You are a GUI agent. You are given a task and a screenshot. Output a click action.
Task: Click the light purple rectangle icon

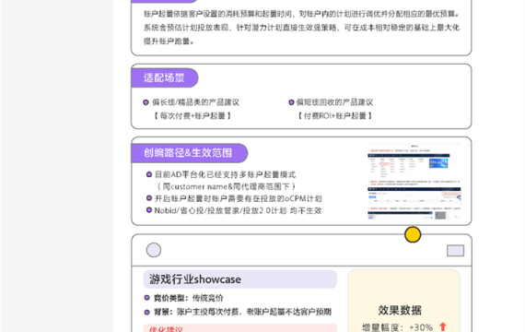click(x=455, y=251)
